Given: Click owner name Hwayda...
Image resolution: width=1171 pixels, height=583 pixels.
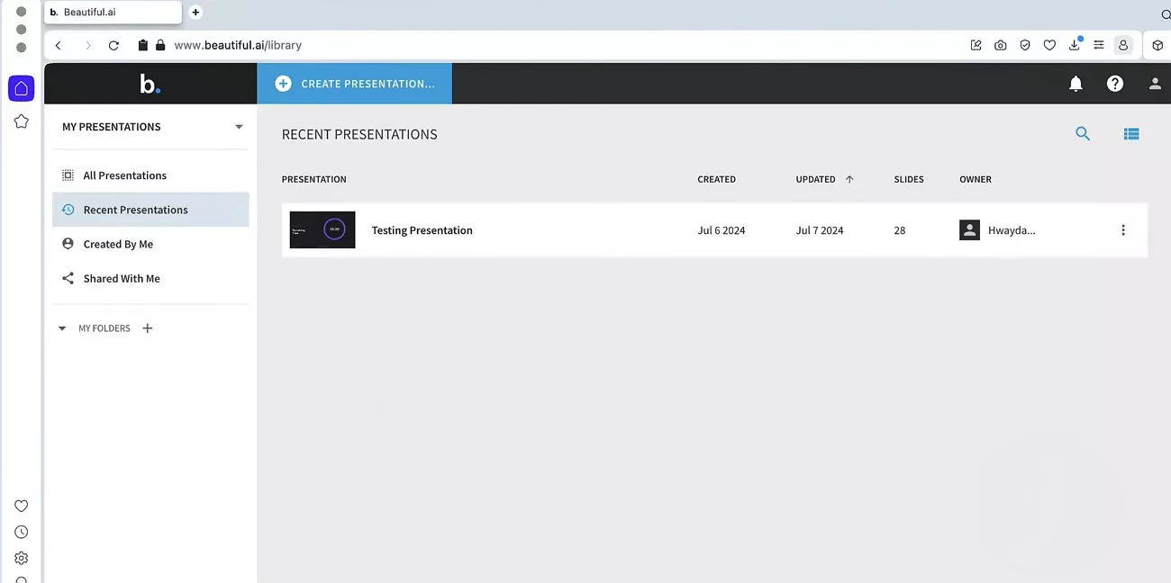Looking at the screenshot, I should coord(1012,230).
